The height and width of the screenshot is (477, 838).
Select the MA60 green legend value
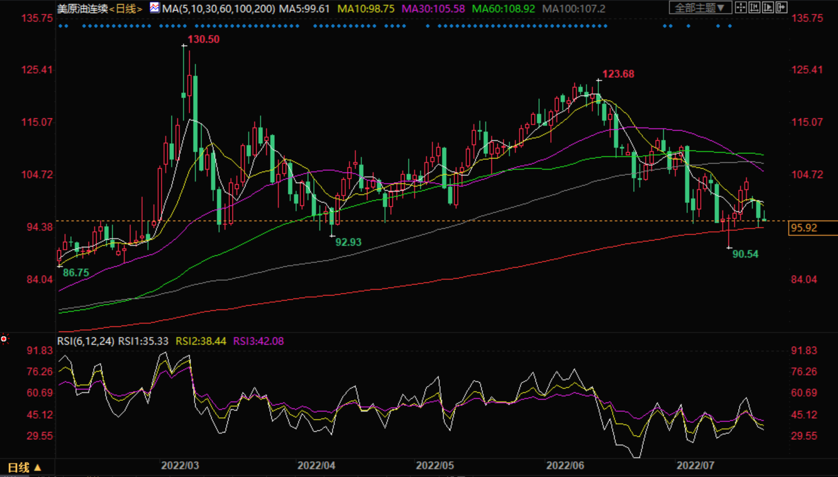point(503,9)
